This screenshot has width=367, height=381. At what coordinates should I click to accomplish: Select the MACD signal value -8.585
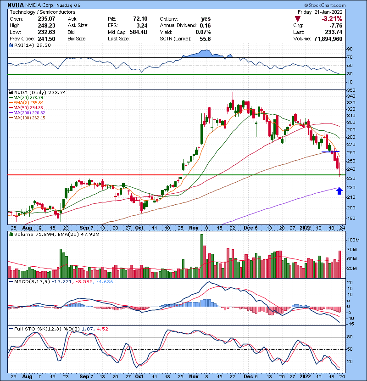[x=84, y=282]
